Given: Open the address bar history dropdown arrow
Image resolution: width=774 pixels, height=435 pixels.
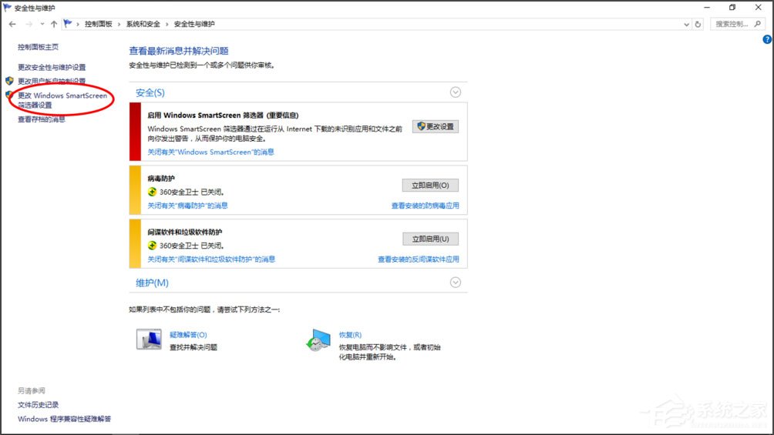Looking at the screenshot, I should tap(686, 24).
